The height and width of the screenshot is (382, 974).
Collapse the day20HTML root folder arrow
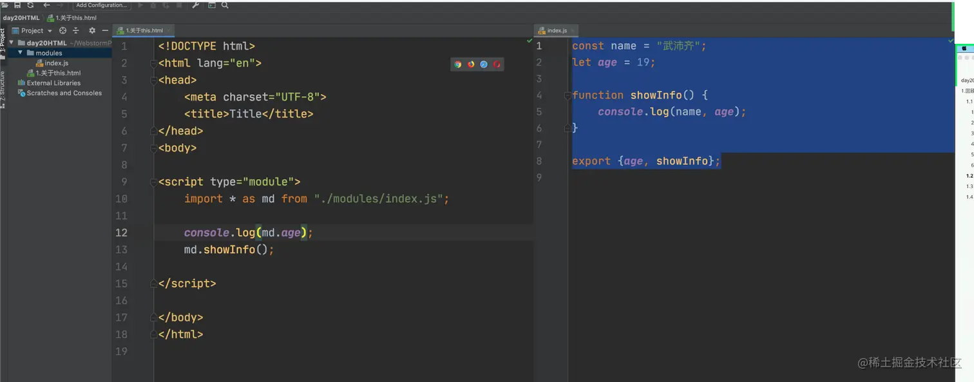pos(12,43)
